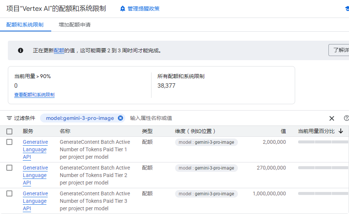The width and height of the screenshot is (349, 214).
Task: Open Generative Language API link in Tier 3 row
Action: click(36, 201)
